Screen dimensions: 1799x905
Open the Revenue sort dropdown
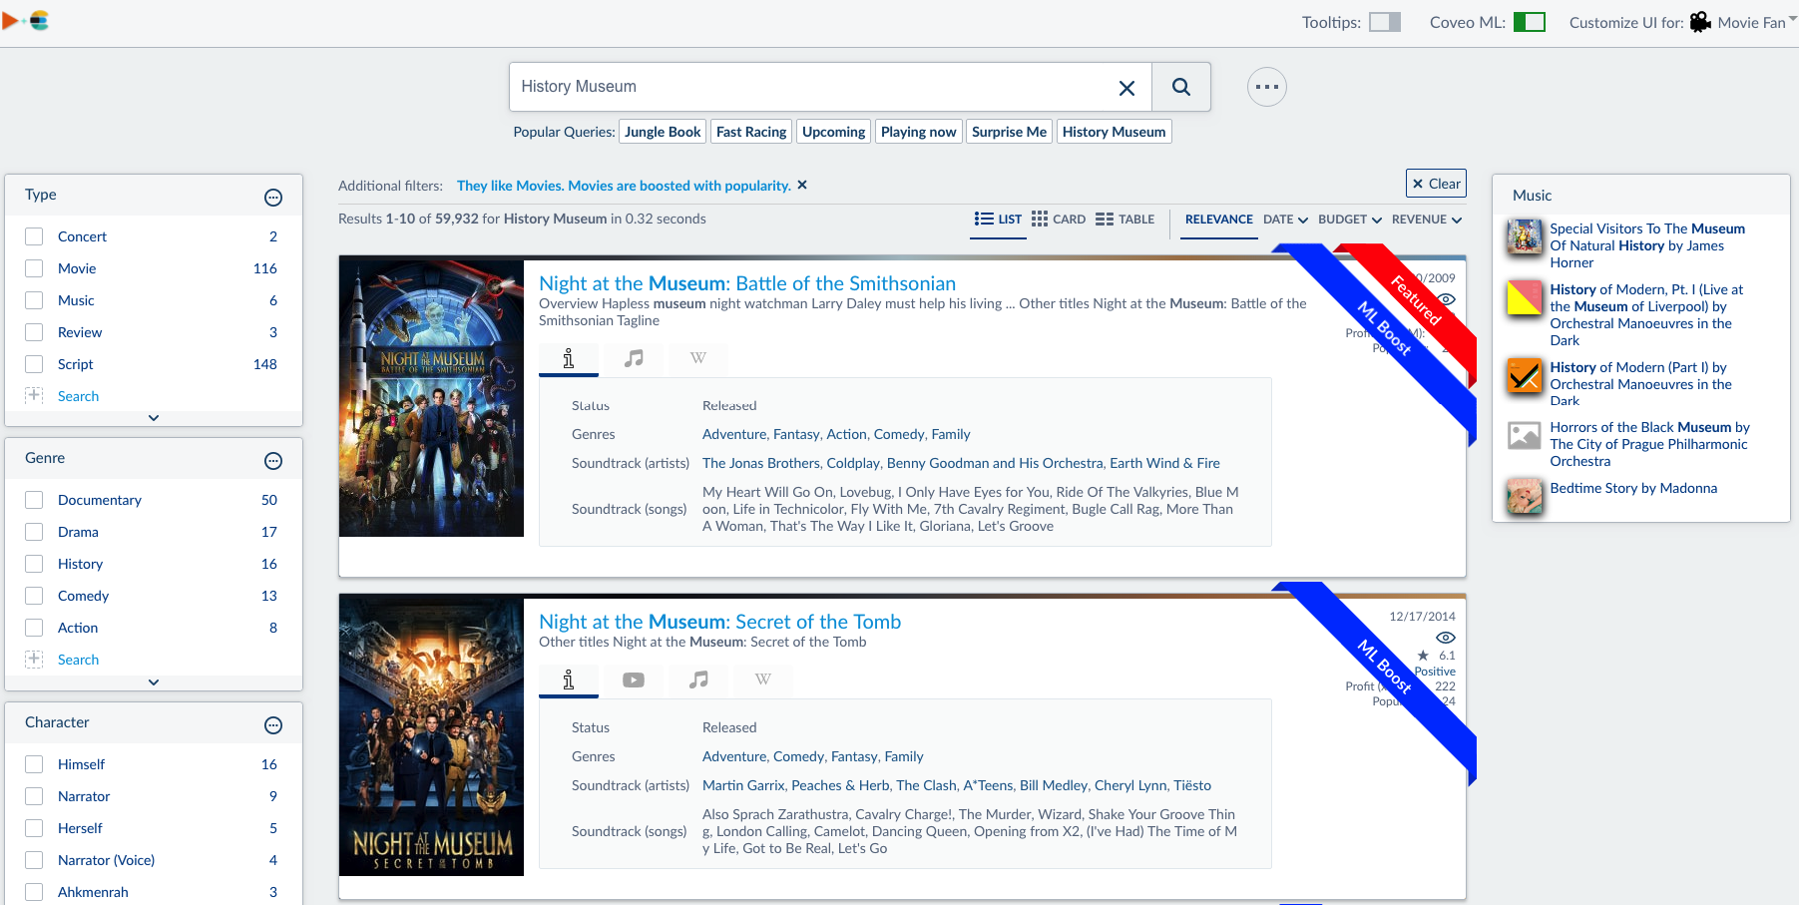(1427, 220)
